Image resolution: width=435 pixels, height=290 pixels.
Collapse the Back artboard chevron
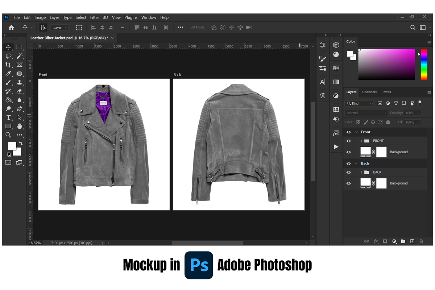pyautogui.click(x=356, y=163)
